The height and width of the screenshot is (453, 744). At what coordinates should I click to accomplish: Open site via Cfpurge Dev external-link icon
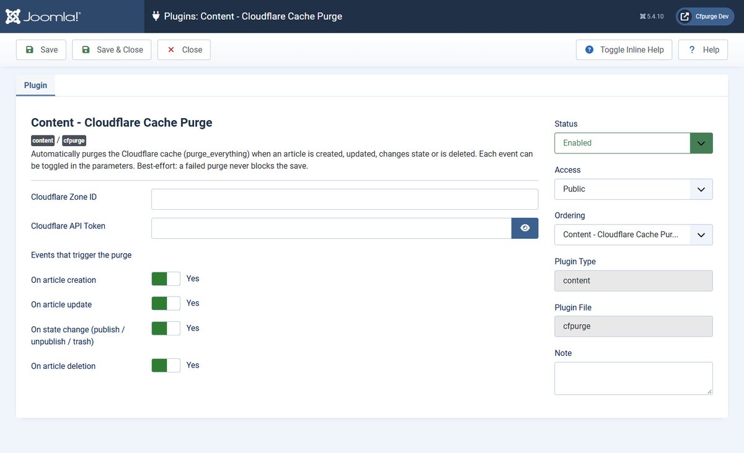pos(684,17)
